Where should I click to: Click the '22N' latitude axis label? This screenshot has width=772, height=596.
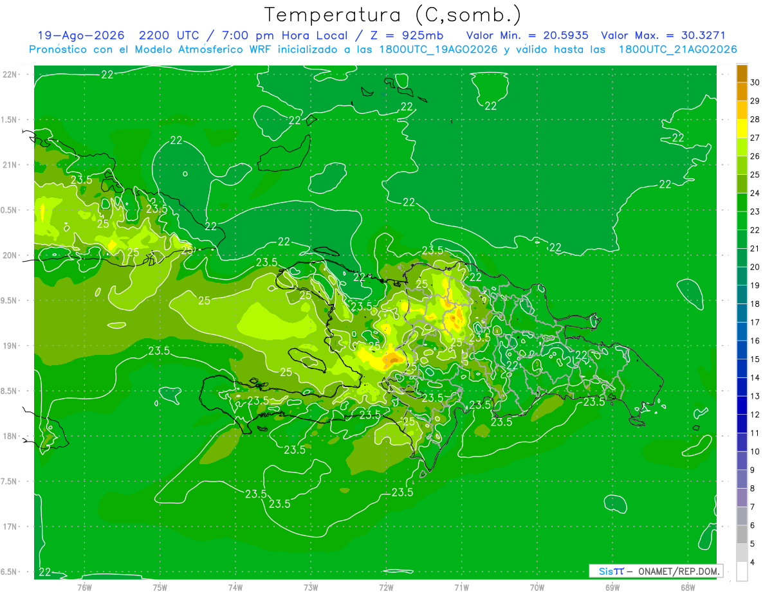pyautogui.click(x=10, y=75)
